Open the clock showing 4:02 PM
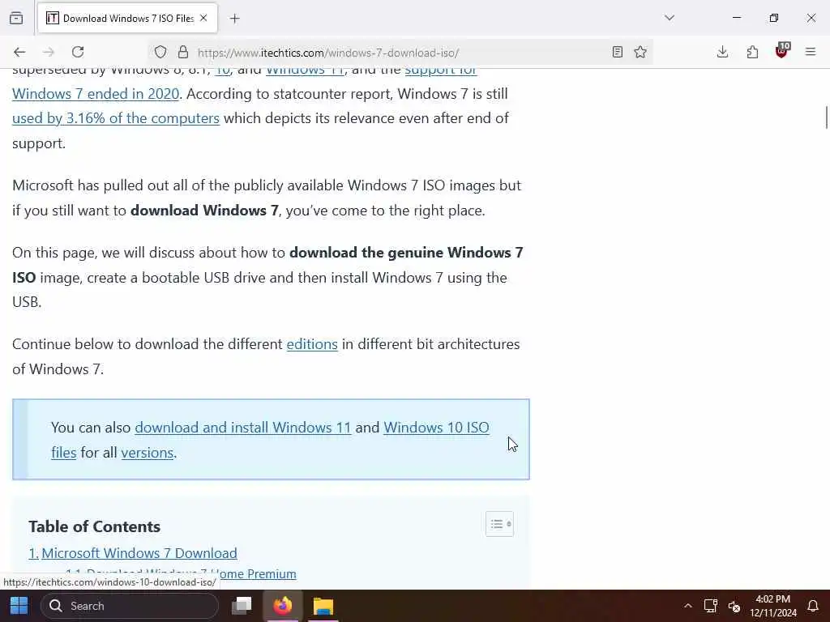This screenshot has height=622, width=830. click(x=772, y=606)
